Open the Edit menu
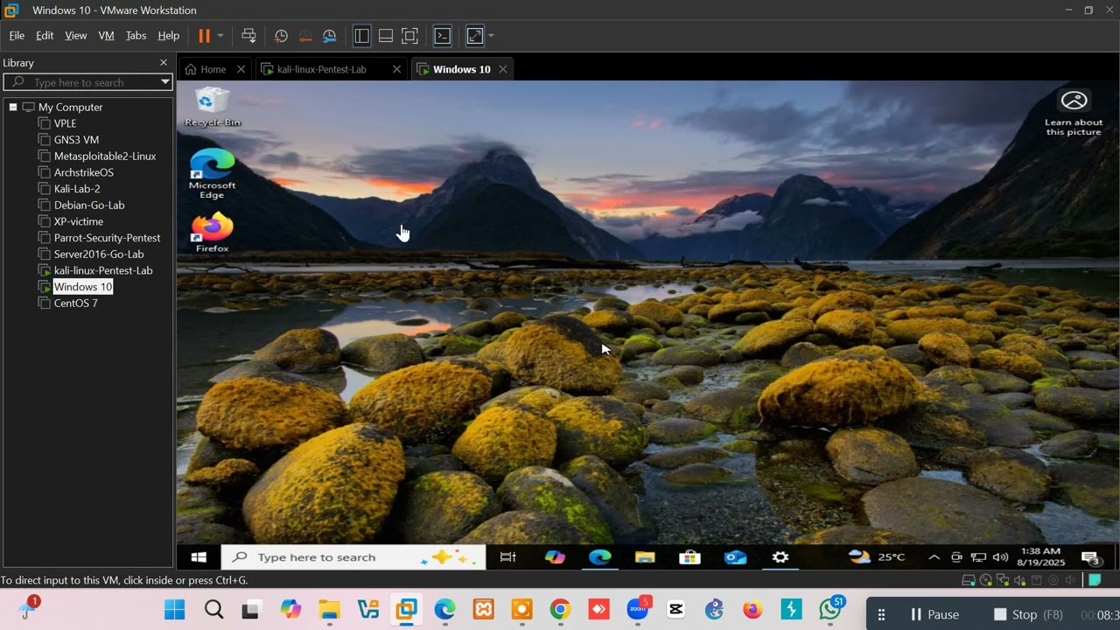Screen dimensions: 1120x630 (x=45, y=36)
